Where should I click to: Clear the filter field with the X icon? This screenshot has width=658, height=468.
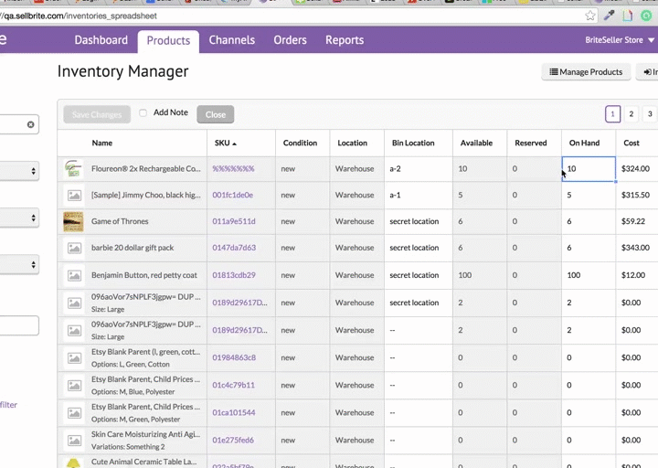[x=31, y=124]
